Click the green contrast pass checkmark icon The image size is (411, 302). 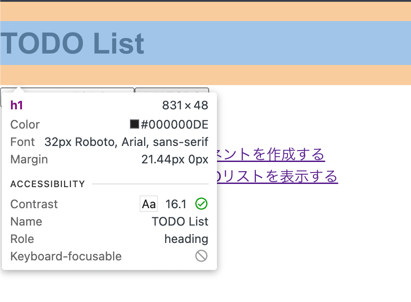201,204
